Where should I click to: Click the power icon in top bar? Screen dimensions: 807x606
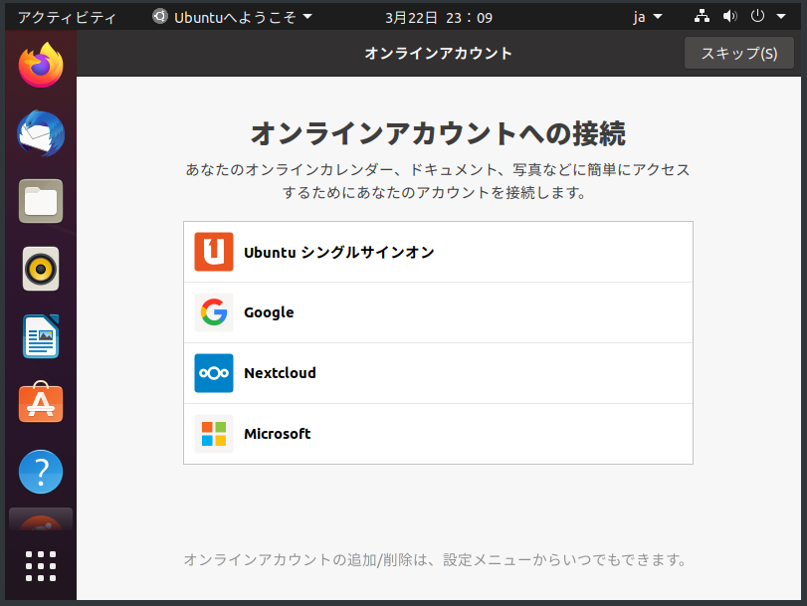757,17
